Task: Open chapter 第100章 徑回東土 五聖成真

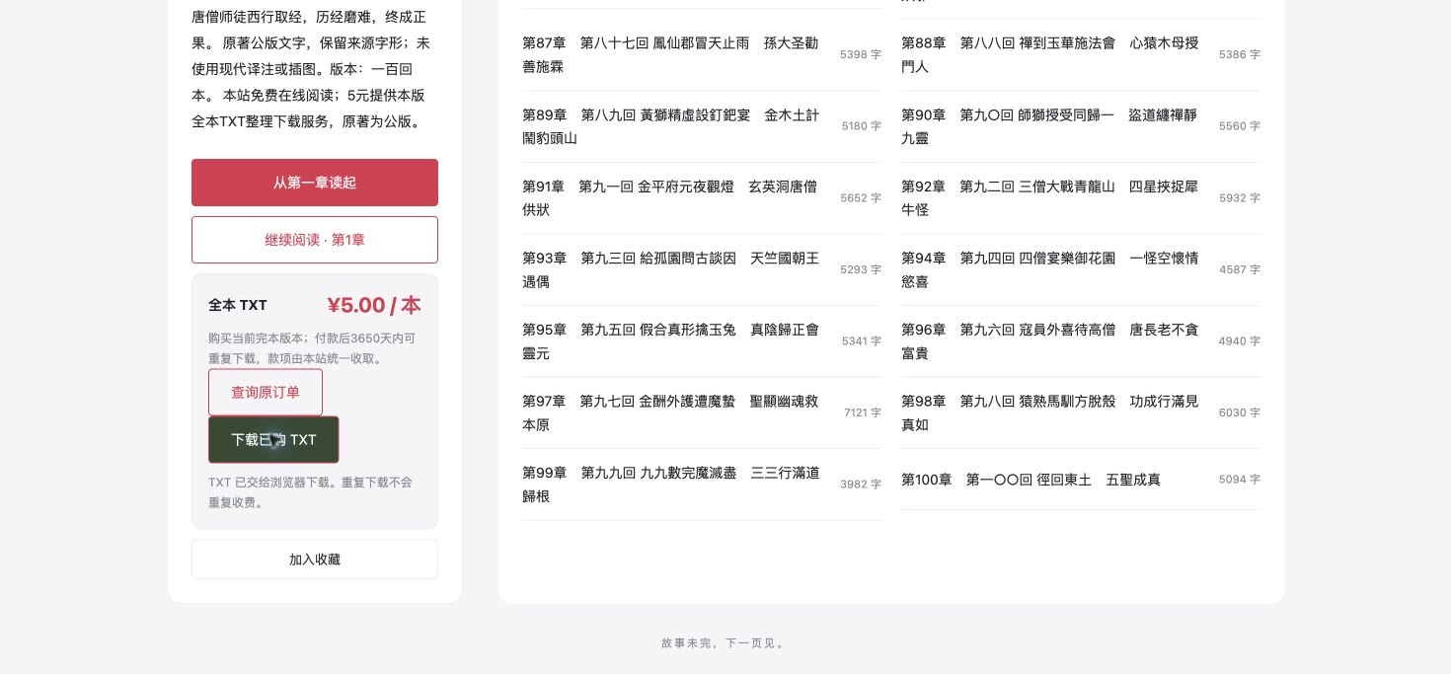Action: 1081,480
